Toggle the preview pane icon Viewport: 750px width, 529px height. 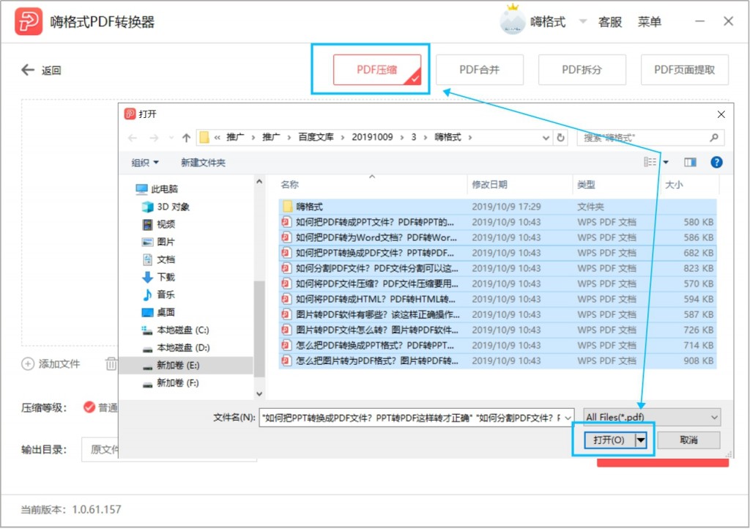point(690,162)
